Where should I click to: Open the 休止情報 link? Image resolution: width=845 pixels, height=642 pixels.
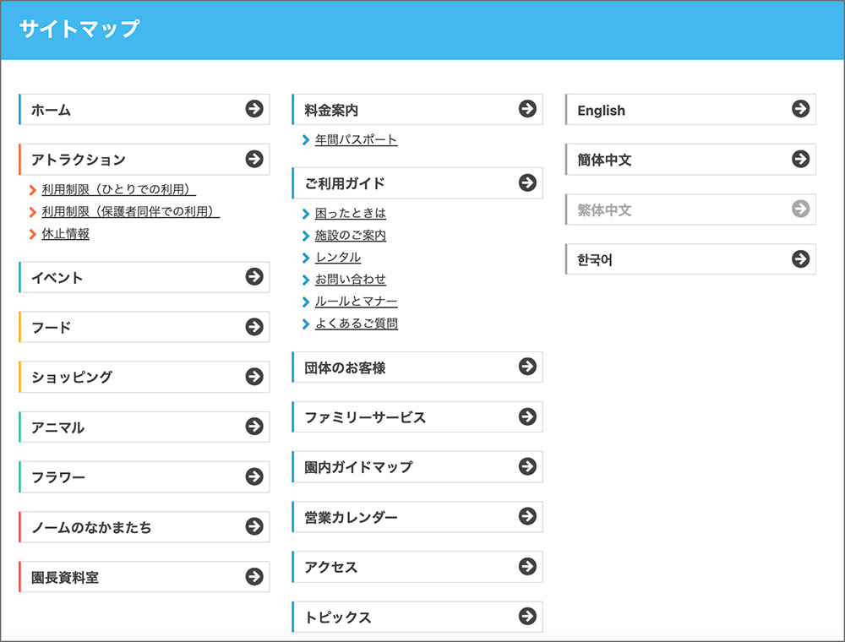(66, 234)
